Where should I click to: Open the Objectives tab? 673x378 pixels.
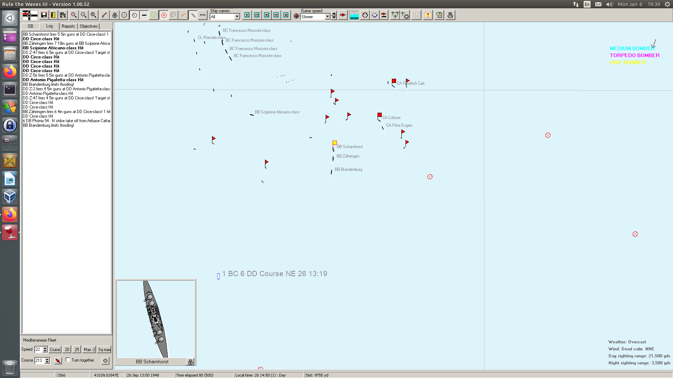[x=89, y=26]
